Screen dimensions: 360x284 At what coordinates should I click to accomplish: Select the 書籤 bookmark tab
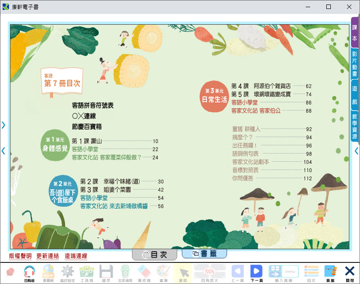pos(204,254)
